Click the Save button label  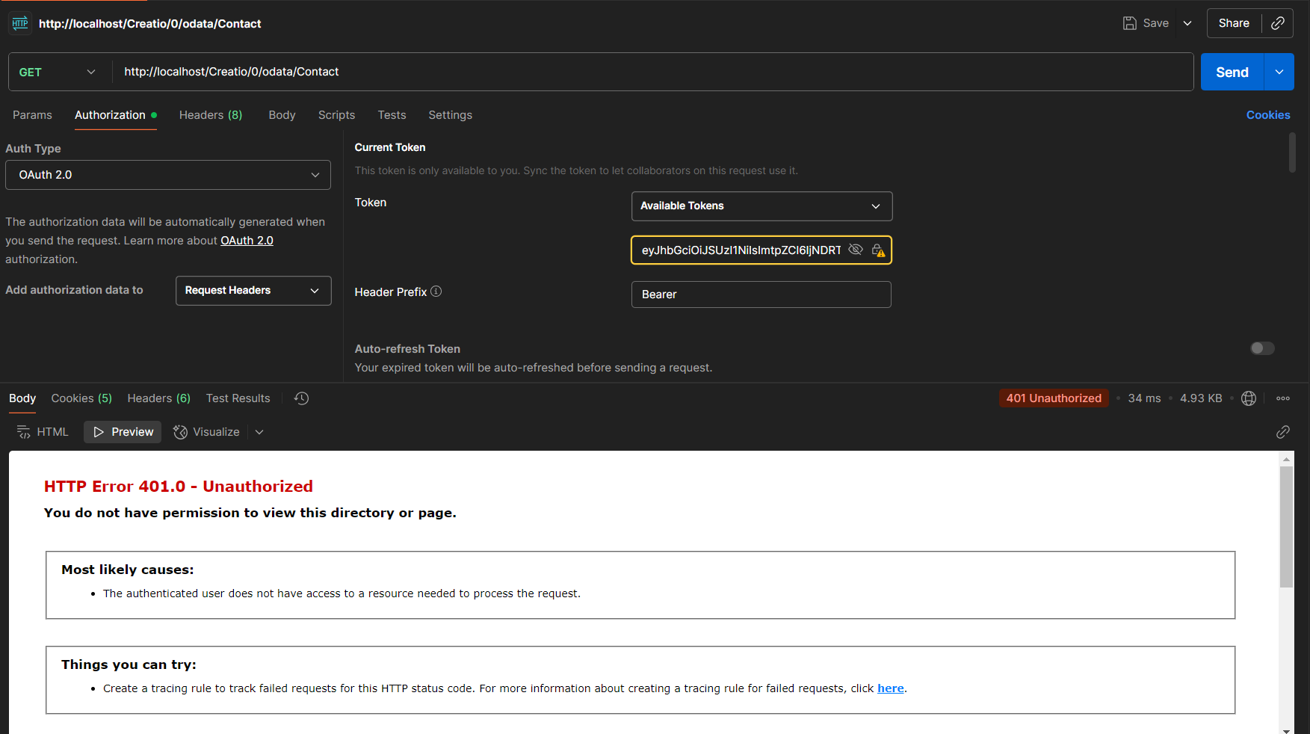tap(1155, 23)
